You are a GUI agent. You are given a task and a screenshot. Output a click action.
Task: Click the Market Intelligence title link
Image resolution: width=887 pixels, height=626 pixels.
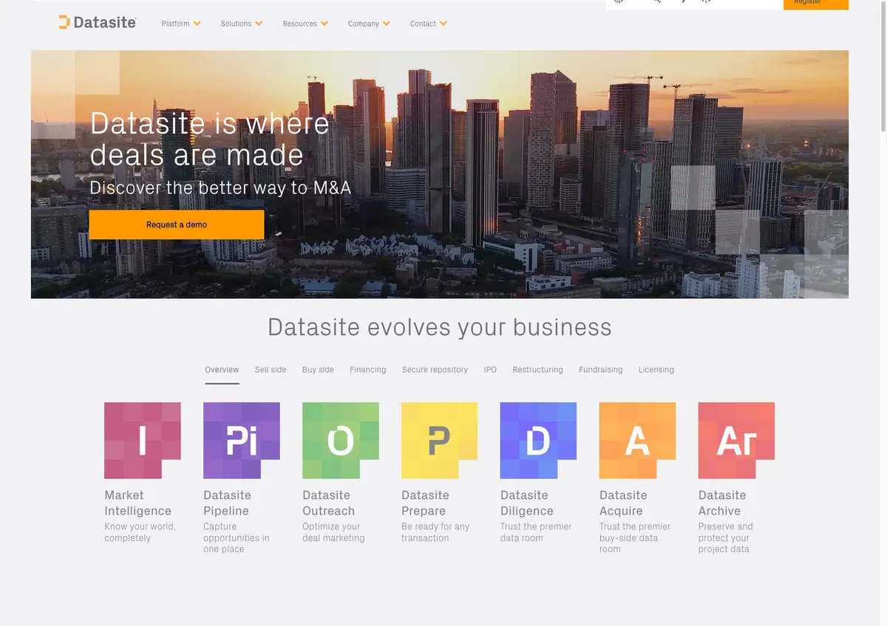coord(137,503)
